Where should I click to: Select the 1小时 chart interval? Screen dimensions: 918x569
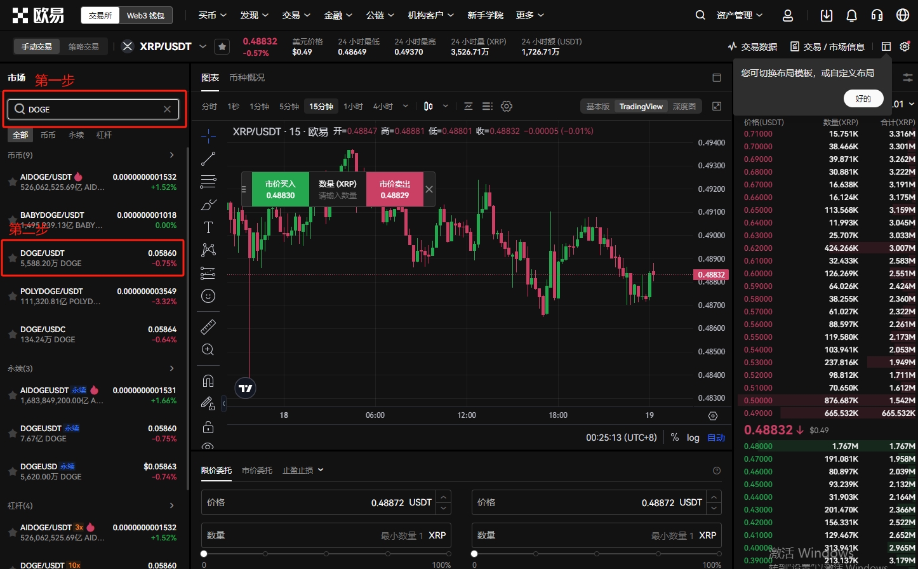(x=353, y=107)
